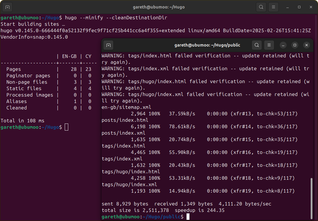The image size is (318, 221).
Task: Click the 'total size is 2,511,378' text
Action: pos(135,210)
